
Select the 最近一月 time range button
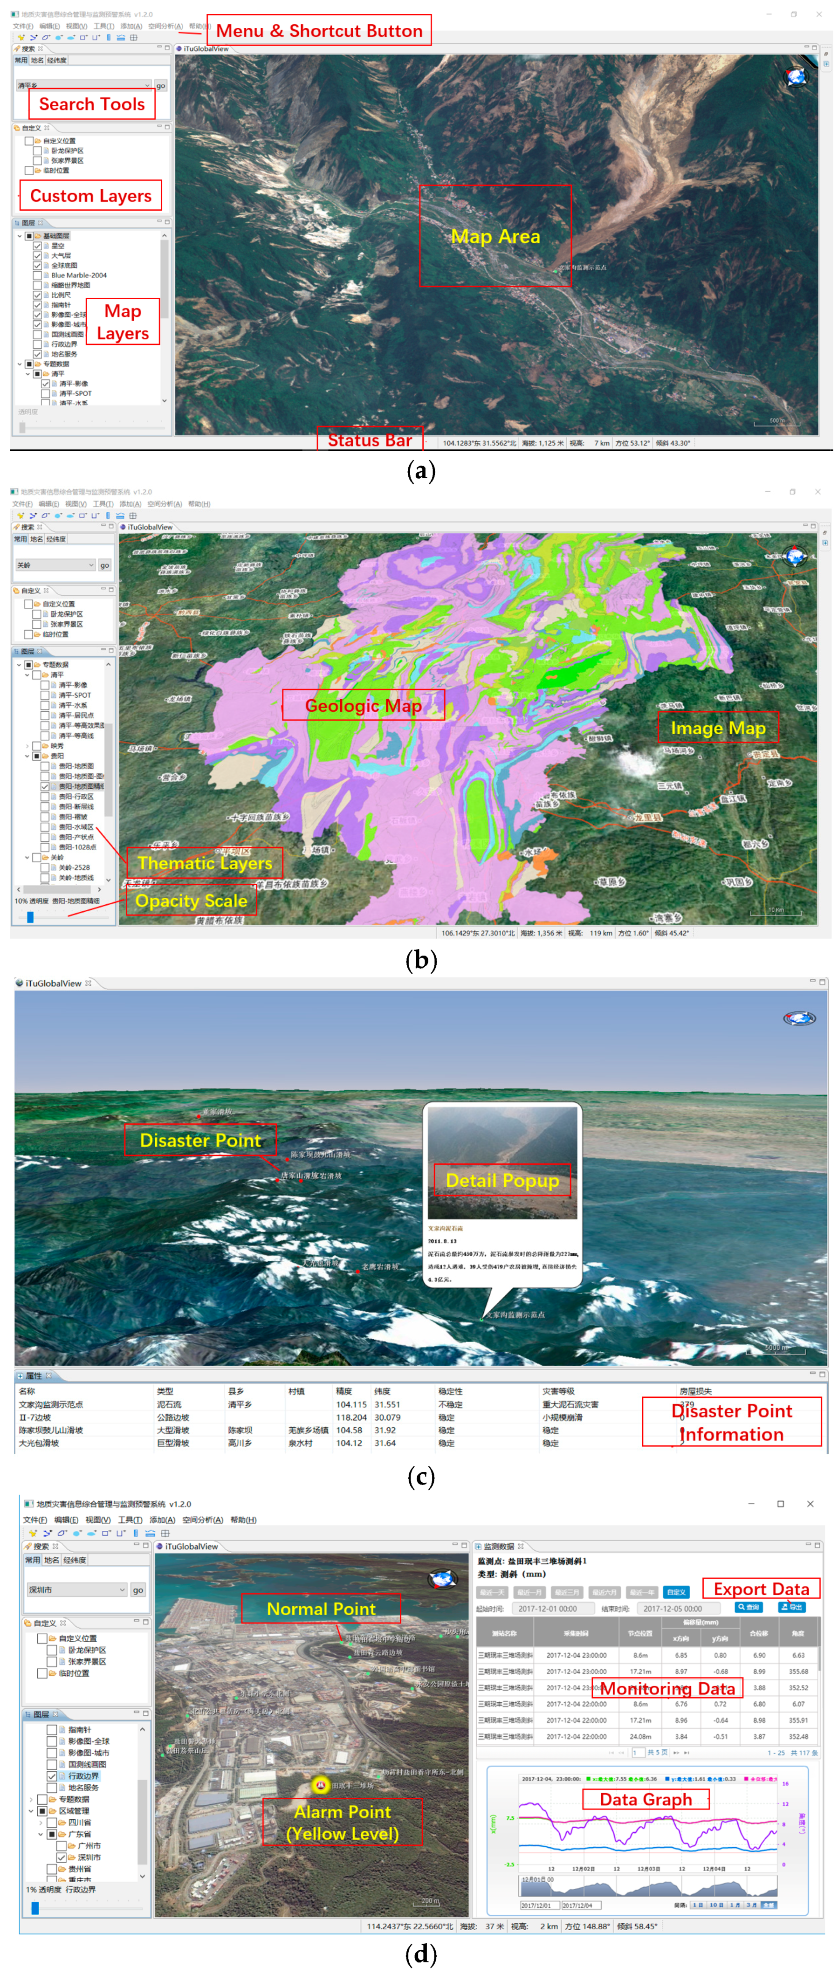[x=529, y=1592]
